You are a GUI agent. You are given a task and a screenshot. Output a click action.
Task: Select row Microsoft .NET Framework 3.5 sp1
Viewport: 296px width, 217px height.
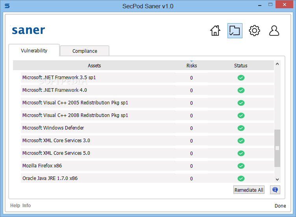147,78
